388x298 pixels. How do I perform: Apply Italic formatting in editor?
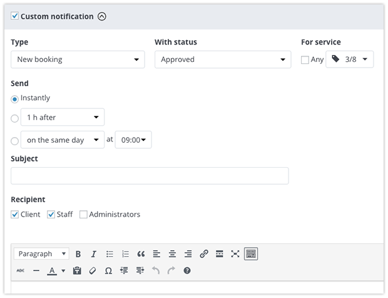pos(93,254)
